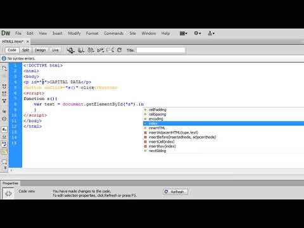This screenshot has width=304, height=228.
Task: Open Preview in Browser globe icon
Action: 81,50
